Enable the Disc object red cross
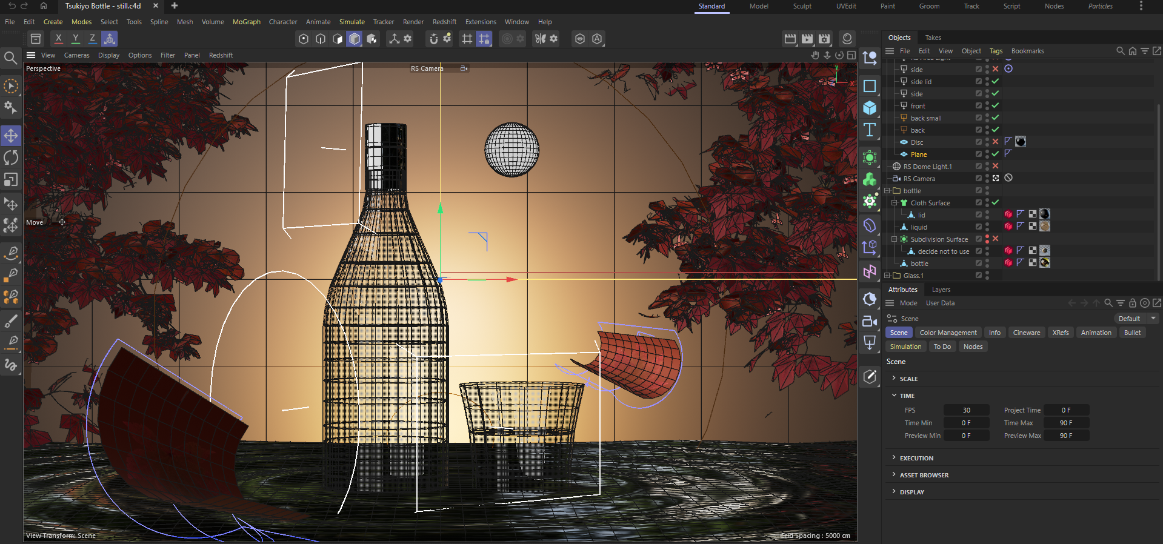Viewport: 1163px width, 544px height. coord(995,142)
